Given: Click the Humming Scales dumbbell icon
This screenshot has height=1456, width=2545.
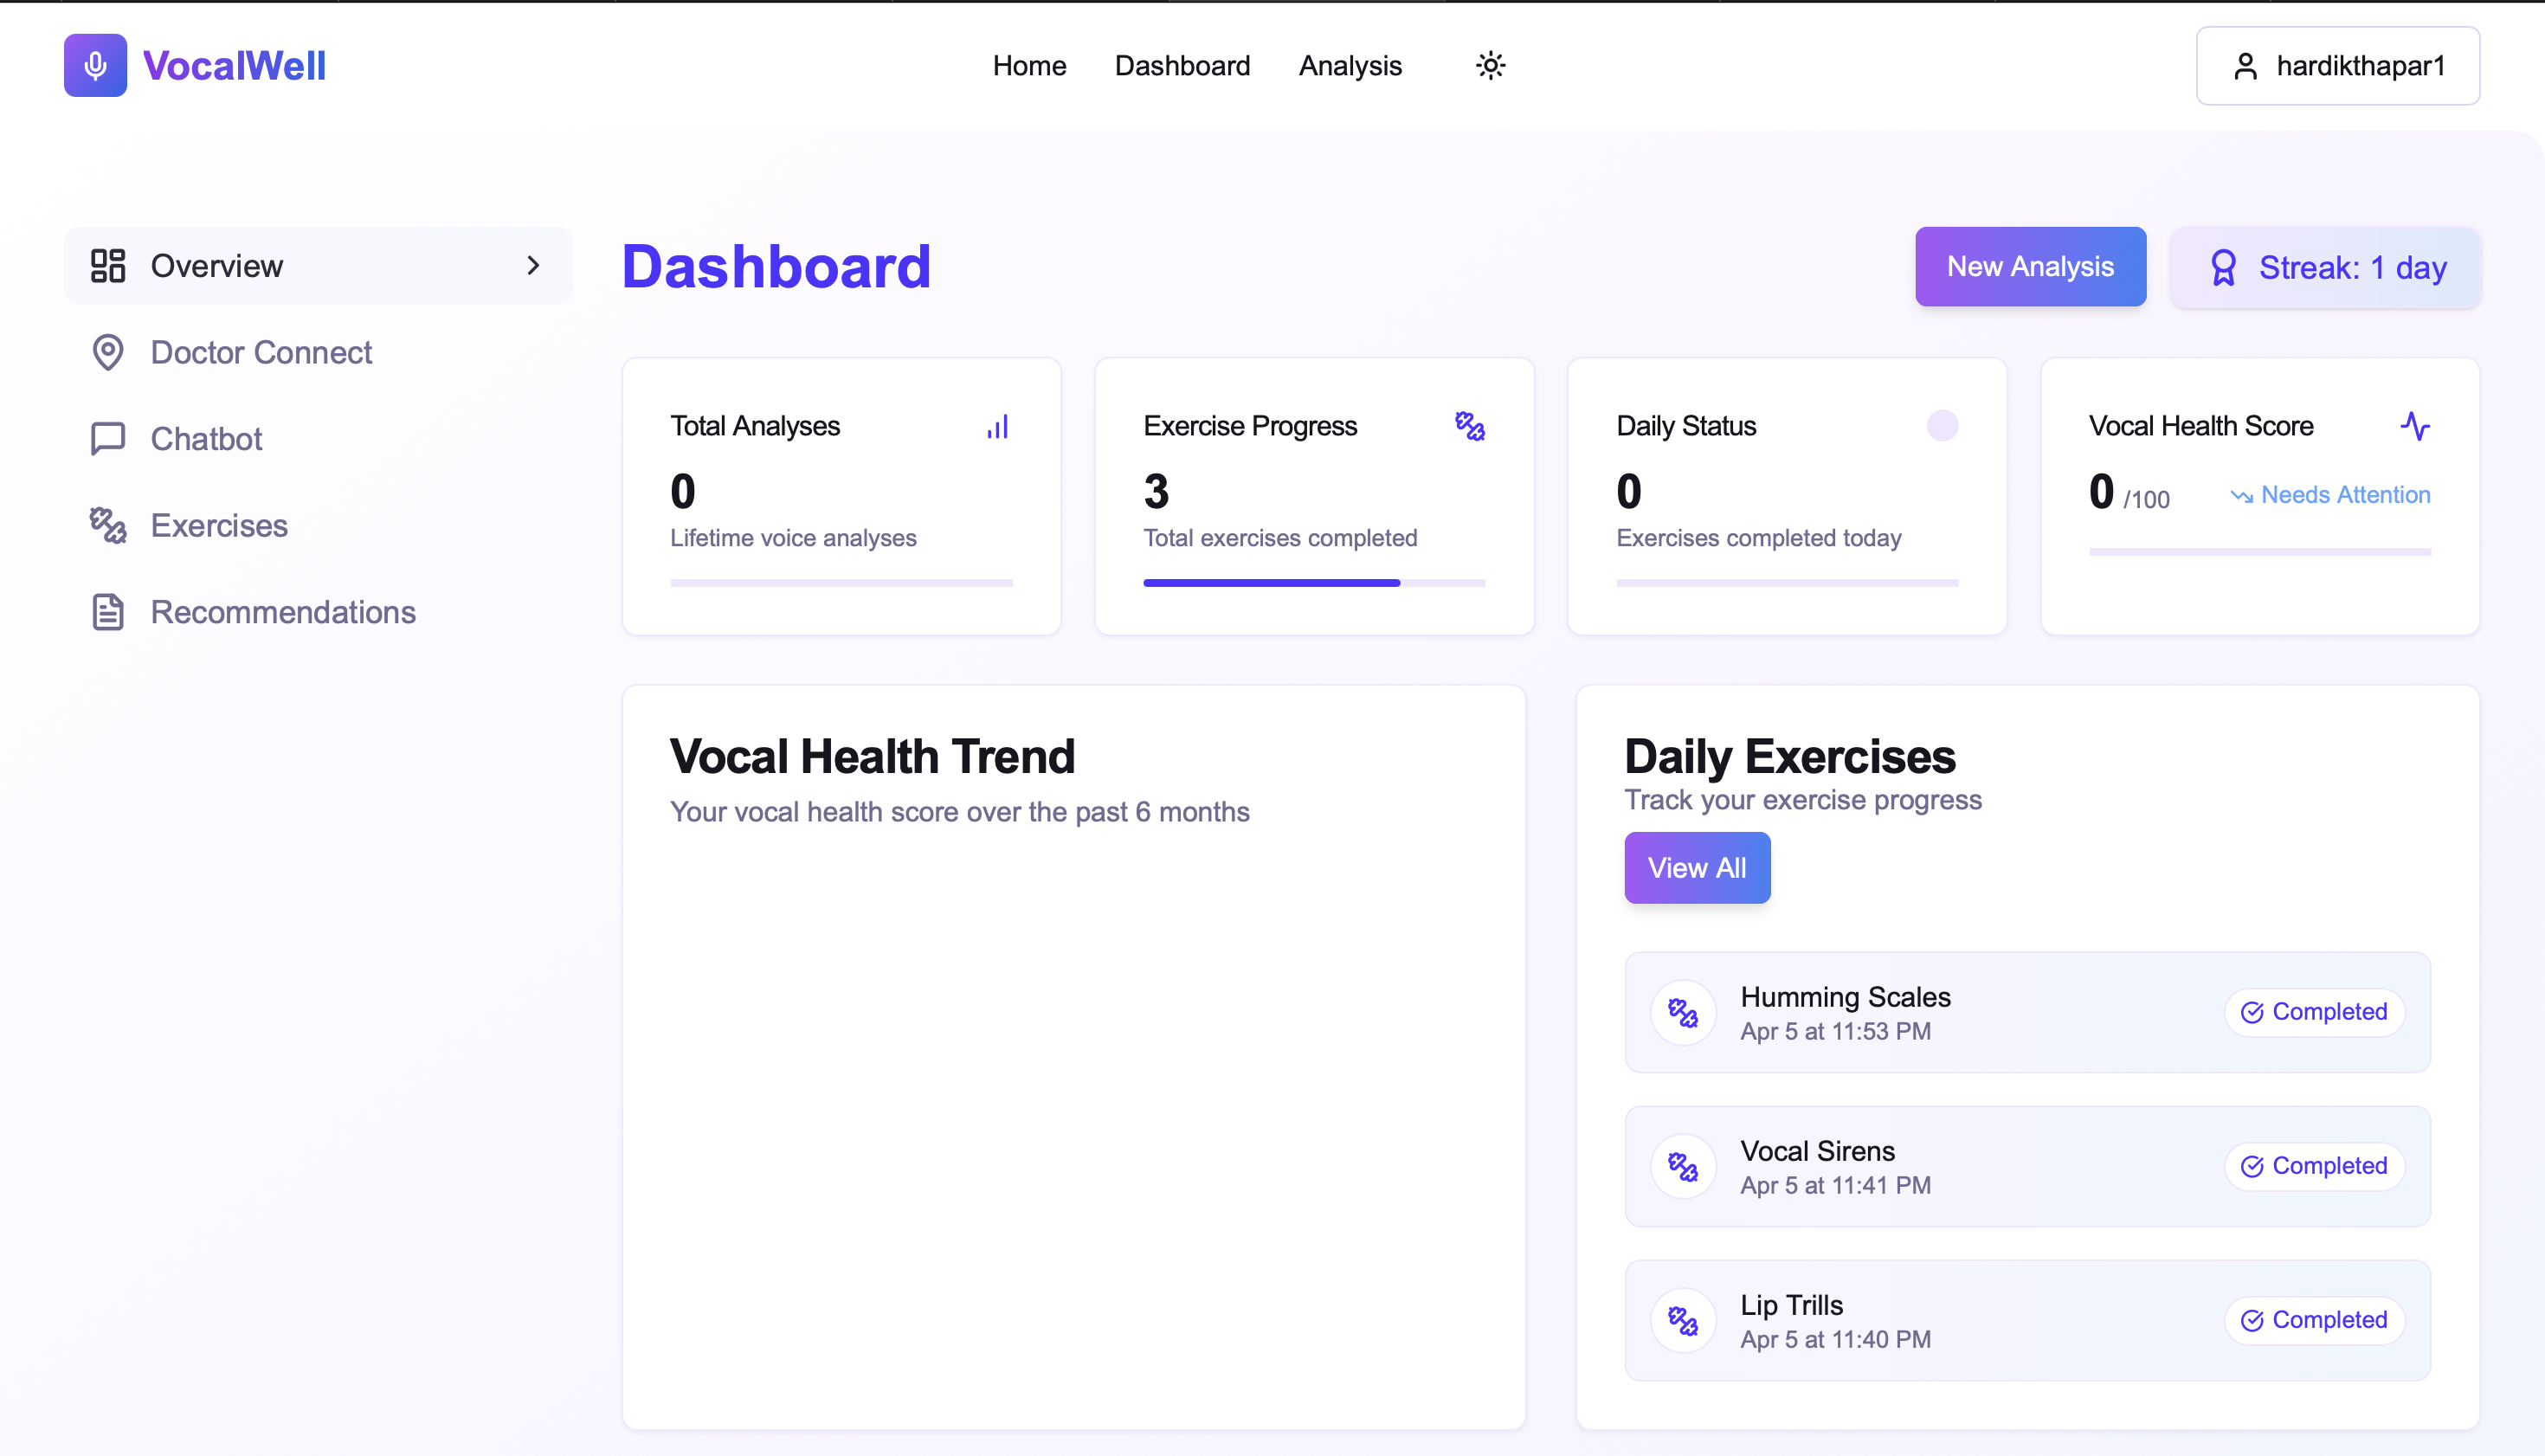Looking at the screenshot, I should pyautogui.click(x=1683, y=1013).
